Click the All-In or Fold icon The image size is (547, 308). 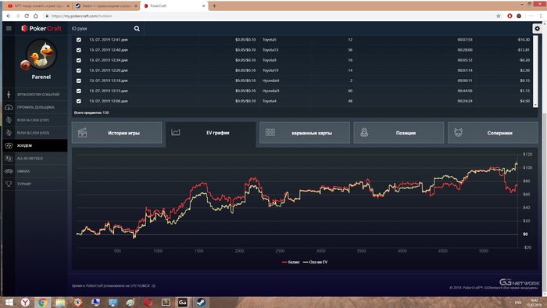[9, 159]
